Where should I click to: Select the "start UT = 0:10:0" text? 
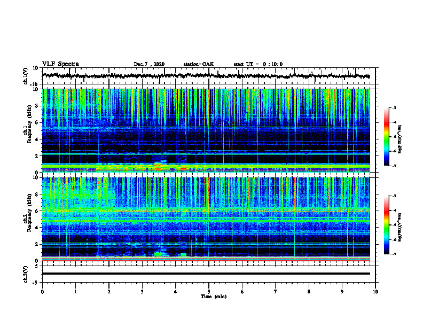(258, 64)
